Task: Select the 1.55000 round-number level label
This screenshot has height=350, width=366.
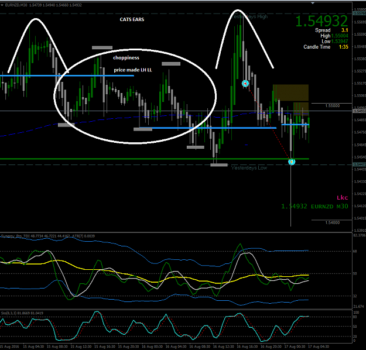Action: pos(333,106)
